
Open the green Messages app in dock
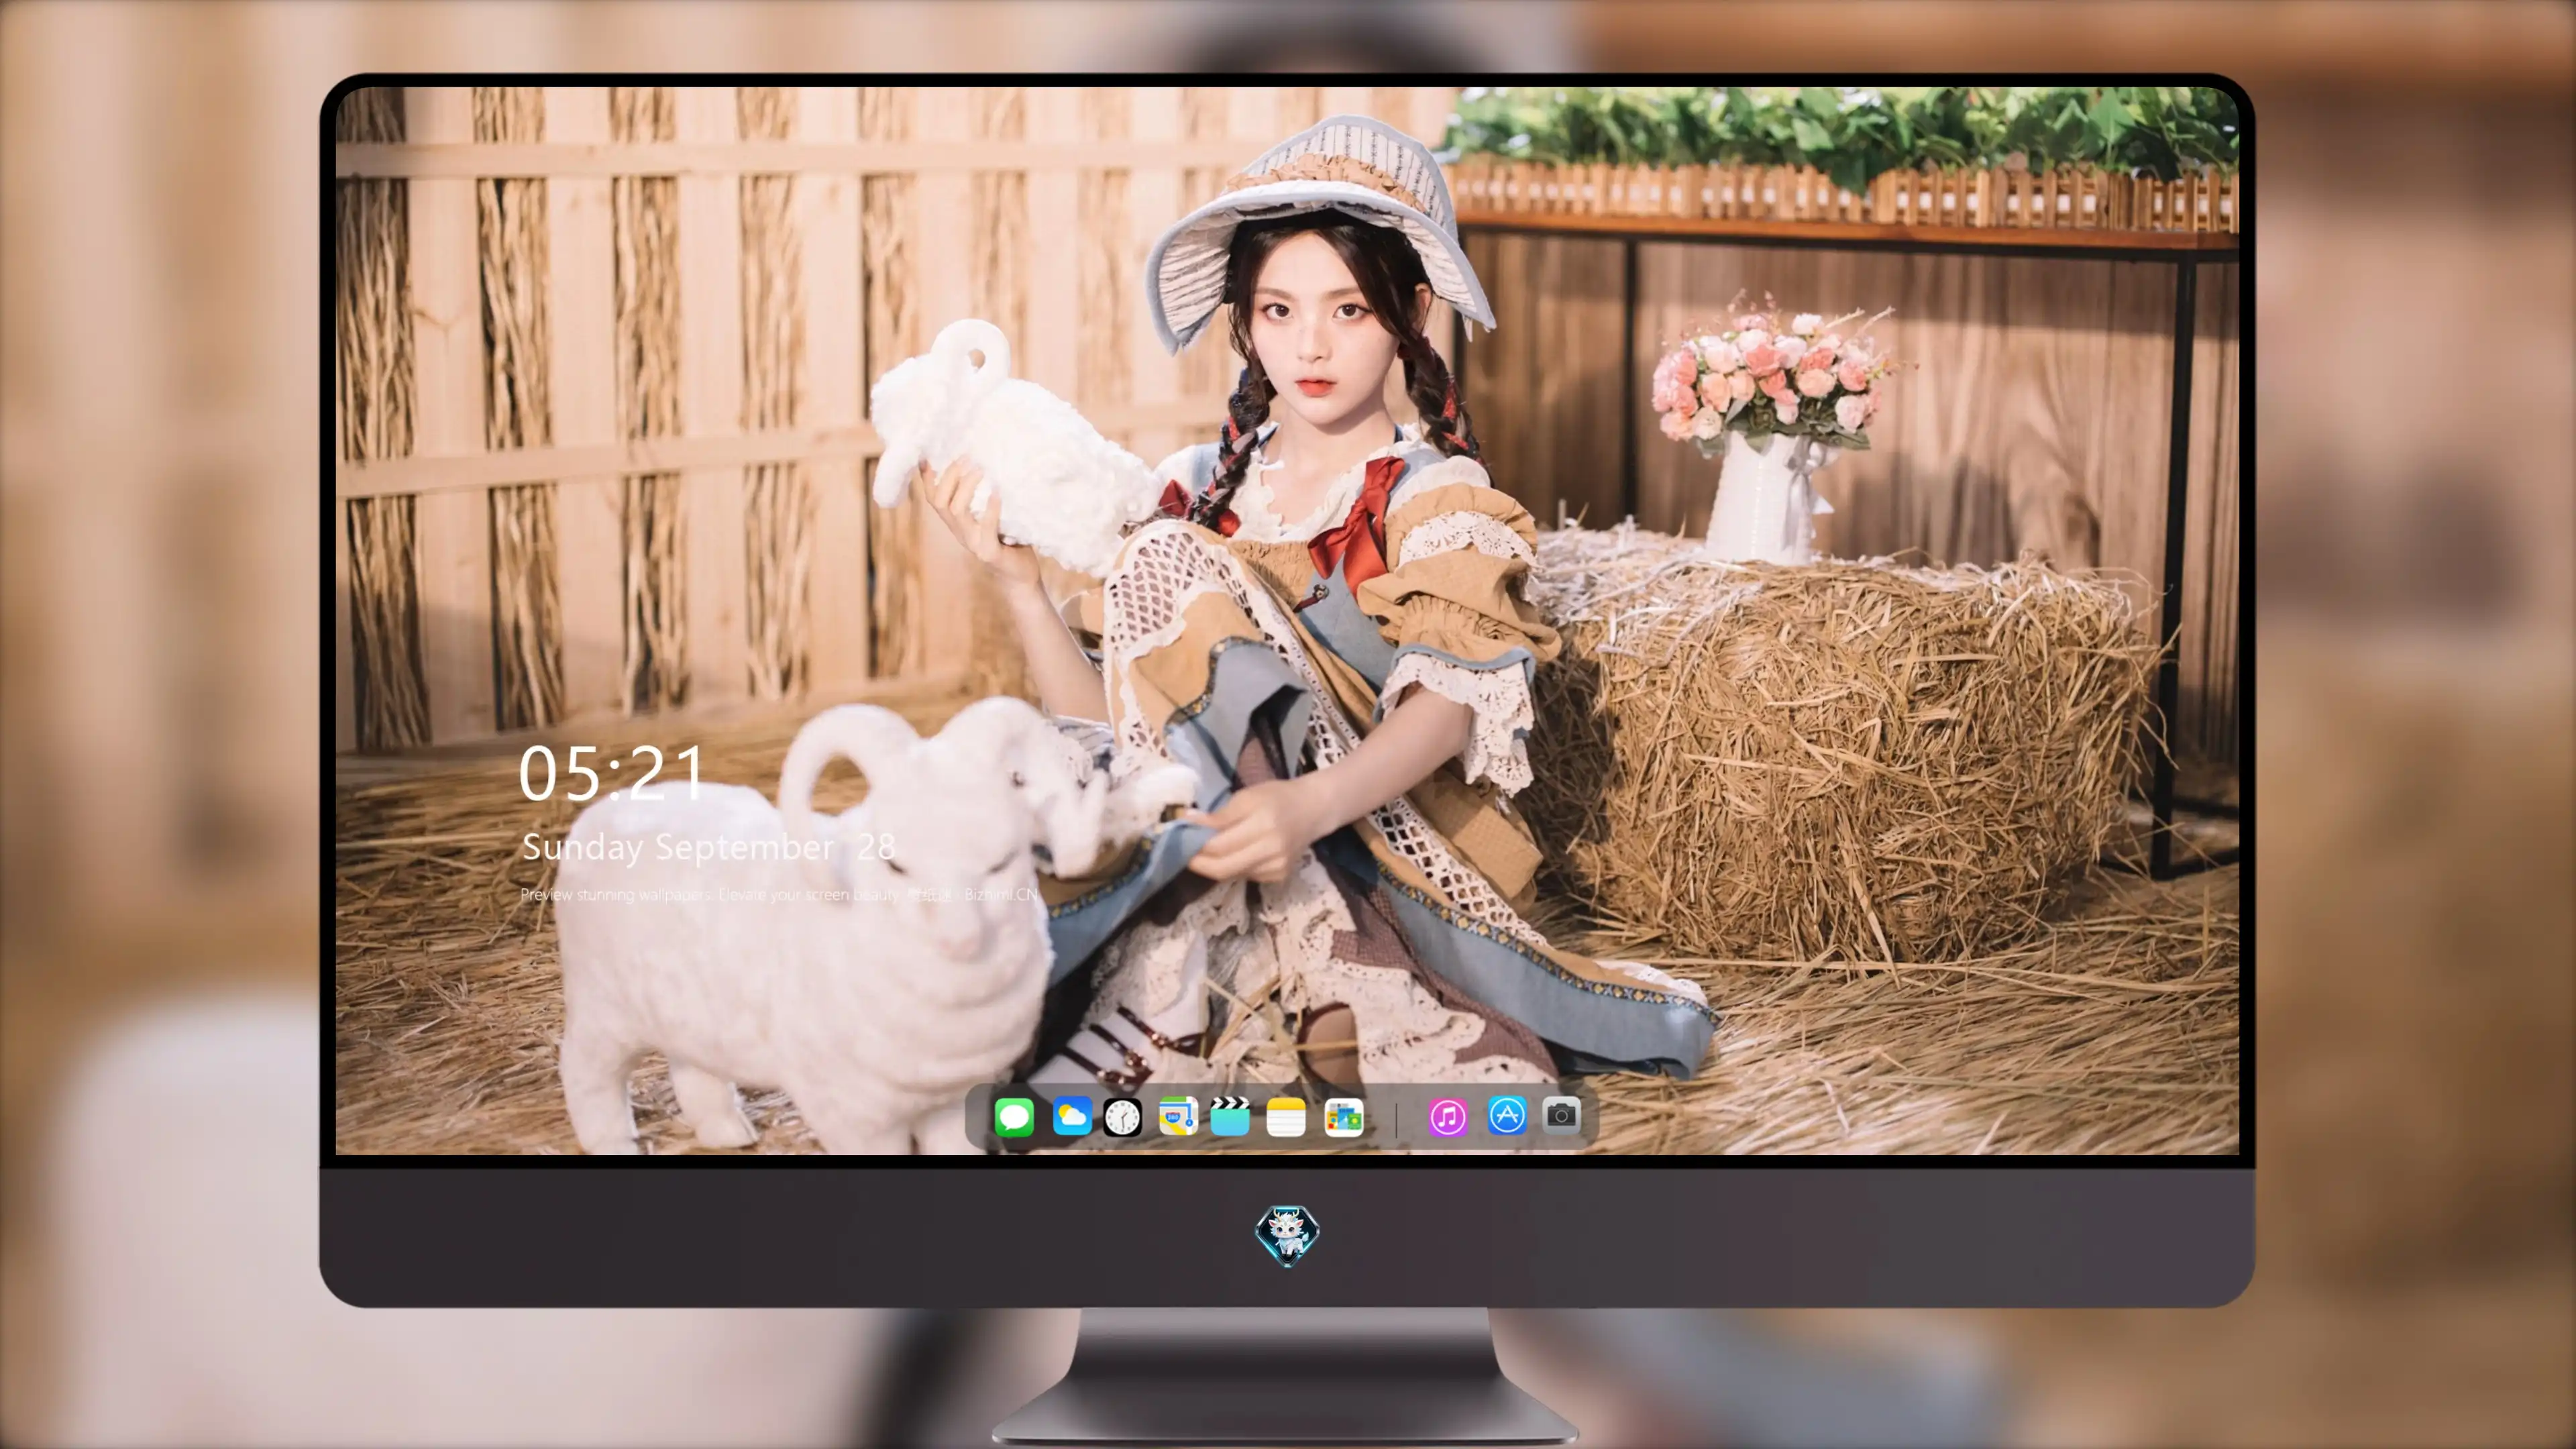click(x=1014, y=1117)
